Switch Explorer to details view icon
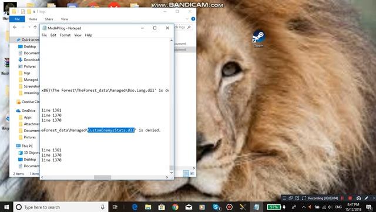Image resolution: width=376 pixels, height=212 pixels. [x=186, y=173]
